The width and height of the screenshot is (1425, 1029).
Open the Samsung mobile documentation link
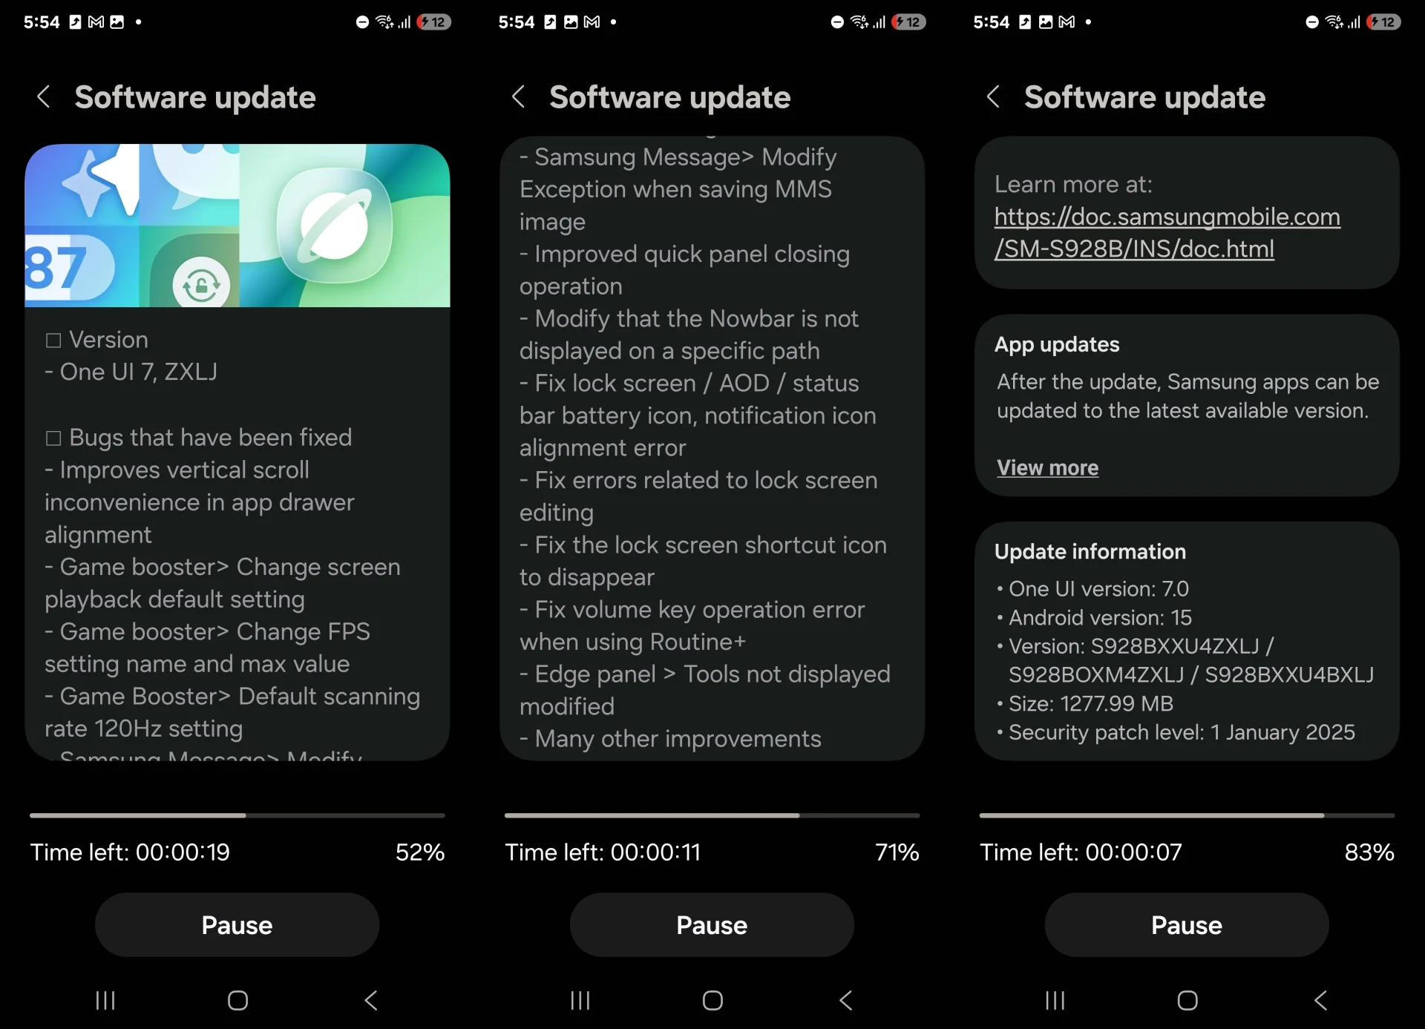1166,232
